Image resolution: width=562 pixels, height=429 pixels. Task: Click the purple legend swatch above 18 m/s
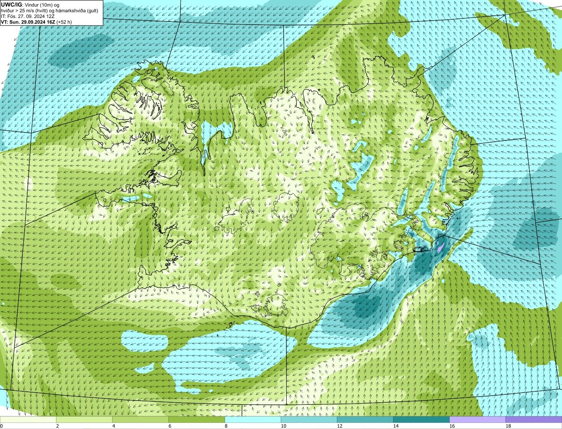534,420
